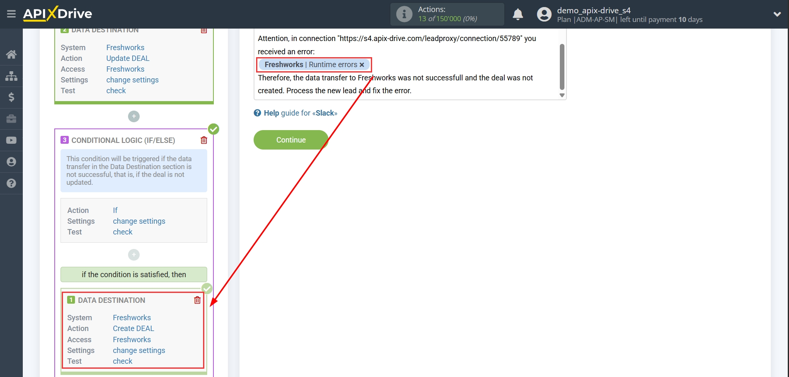Open help question mark in sidebar

coord(11,183)
